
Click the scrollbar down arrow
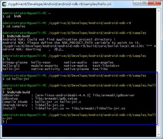(x=159, y=135)
